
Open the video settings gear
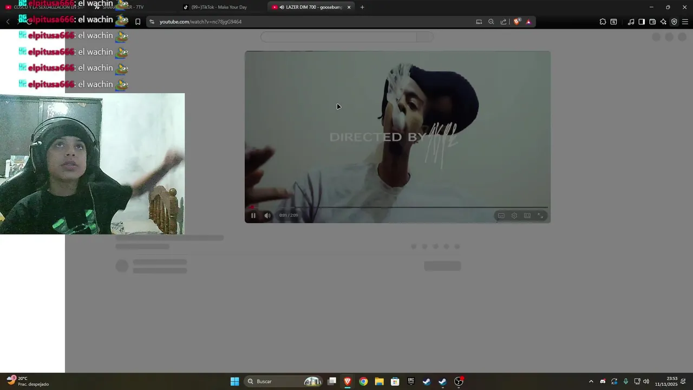click(514, 216)
